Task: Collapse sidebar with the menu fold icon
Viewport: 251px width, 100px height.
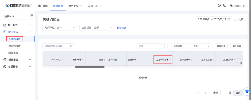Action: pyautogui.click(x=32, y=16)
